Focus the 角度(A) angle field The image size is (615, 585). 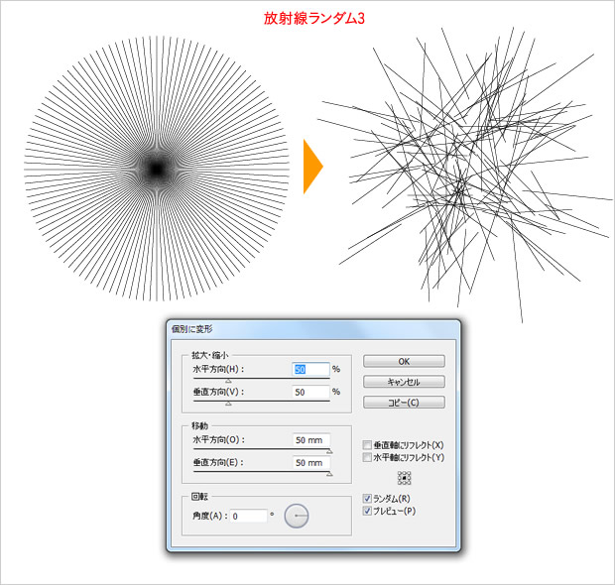point(249,516)
